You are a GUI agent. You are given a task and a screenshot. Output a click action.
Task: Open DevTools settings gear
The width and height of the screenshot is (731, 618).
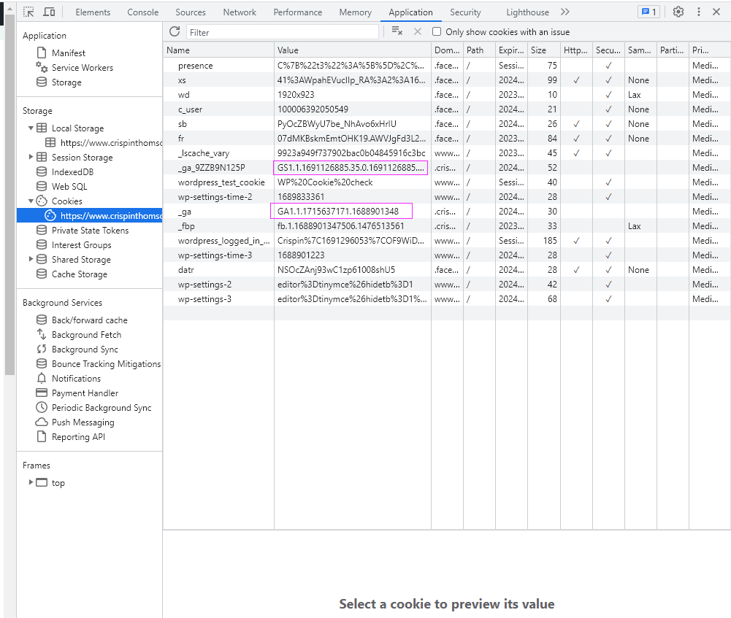[x=678, y=12]
